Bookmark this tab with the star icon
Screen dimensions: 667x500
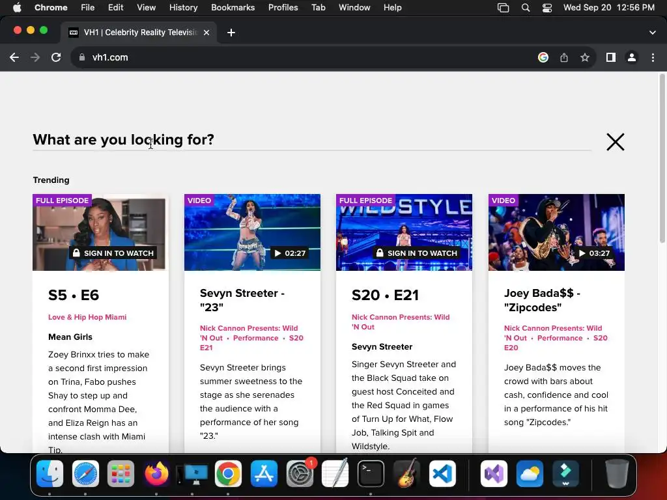(585, 57)
